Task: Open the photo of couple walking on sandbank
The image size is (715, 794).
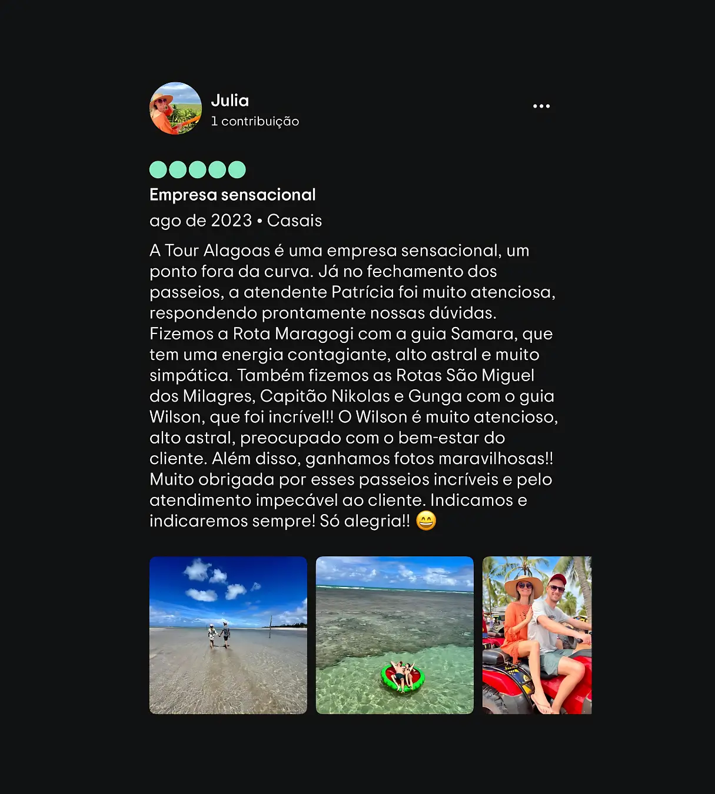Action: click(228, 635)
